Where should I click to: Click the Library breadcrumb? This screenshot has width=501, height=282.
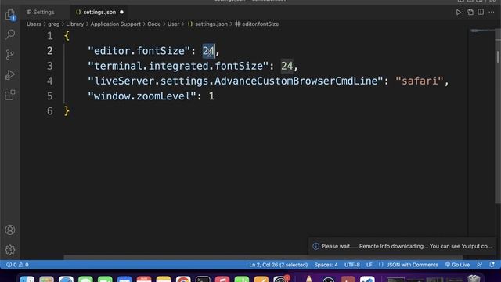click(75, 24)
